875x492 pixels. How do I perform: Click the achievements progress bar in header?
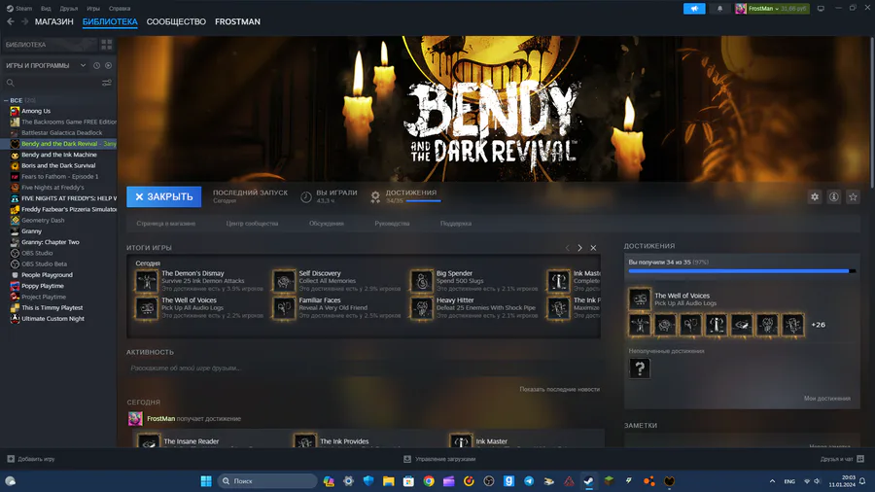(423, 201)
